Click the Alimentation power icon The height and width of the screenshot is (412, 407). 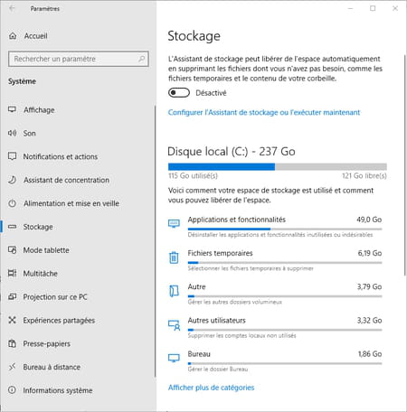pos(12,203)
